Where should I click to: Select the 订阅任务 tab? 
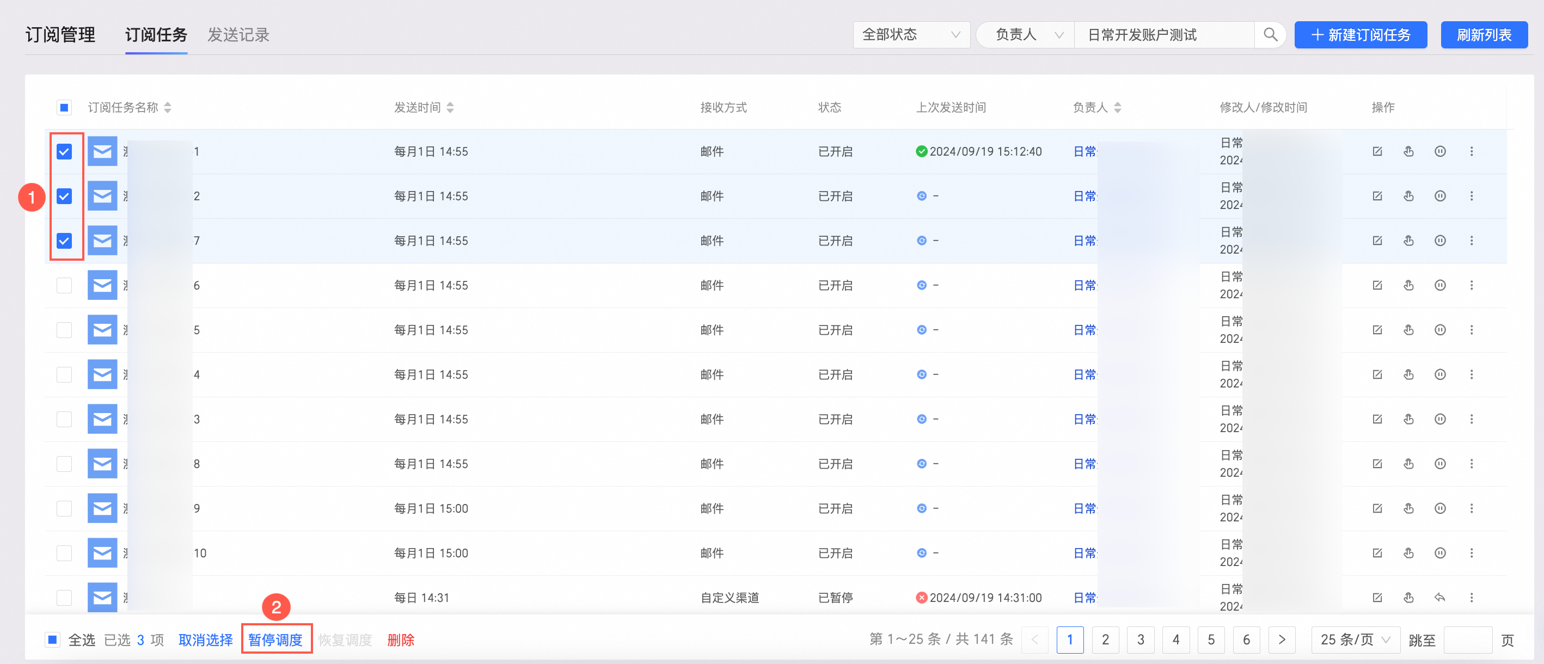(x=156, y=35)
